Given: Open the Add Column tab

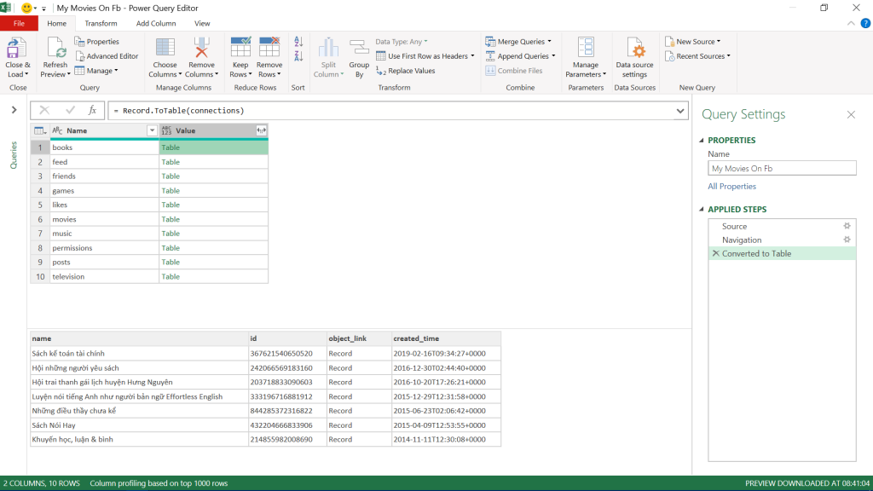Looking at the screenshot, I should click(156, 23).
